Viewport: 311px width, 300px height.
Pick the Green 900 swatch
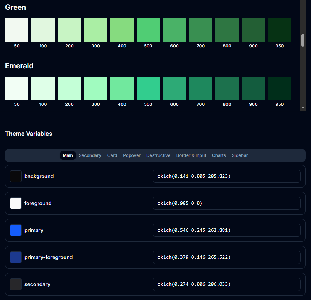pos(253,30)
